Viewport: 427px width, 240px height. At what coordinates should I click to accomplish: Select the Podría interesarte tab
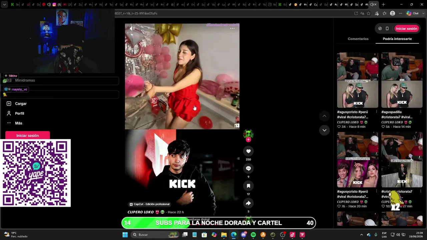coord(397,39)
